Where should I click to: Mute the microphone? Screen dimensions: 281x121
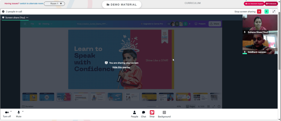pos(19,114)
